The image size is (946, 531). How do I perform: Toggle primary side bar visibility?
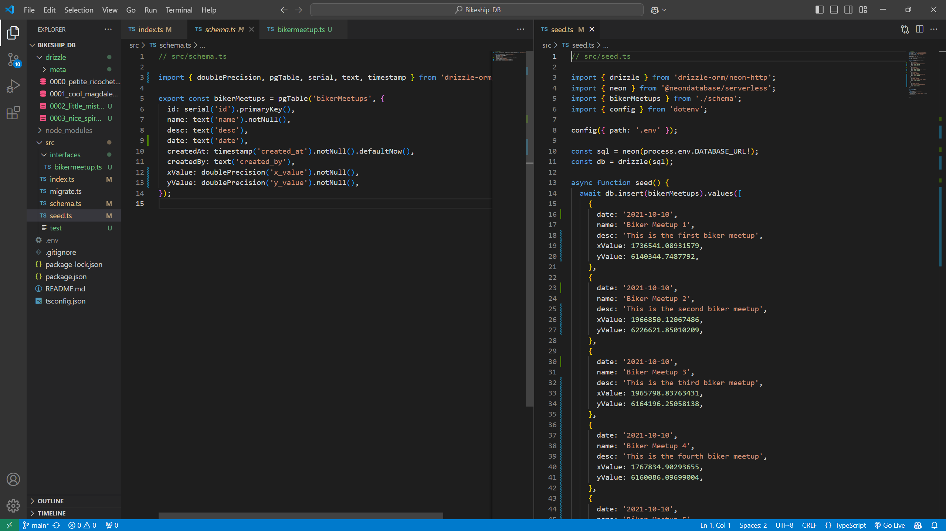[819, 10]
